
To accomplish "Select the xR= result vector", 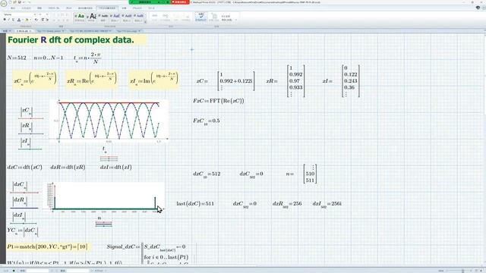I will [x=286, y=81].
